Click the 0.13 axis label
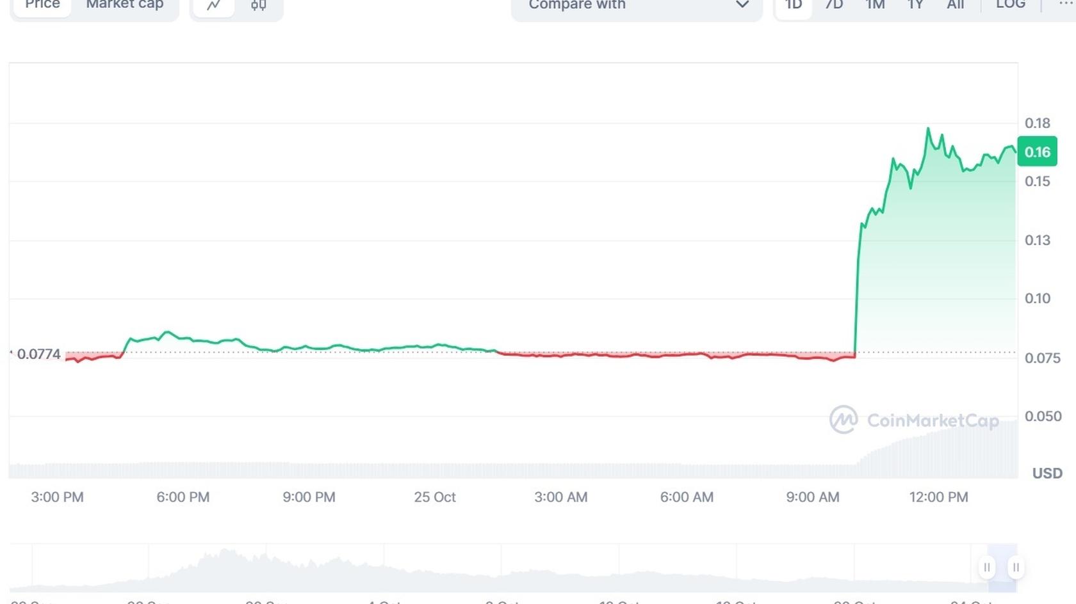 1038,240
